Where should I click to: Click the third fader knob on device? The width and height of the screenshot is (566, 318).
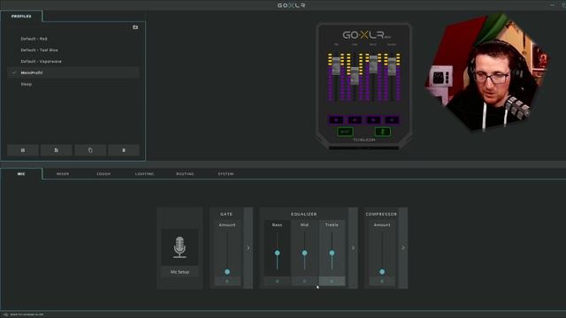coord(373,64)
